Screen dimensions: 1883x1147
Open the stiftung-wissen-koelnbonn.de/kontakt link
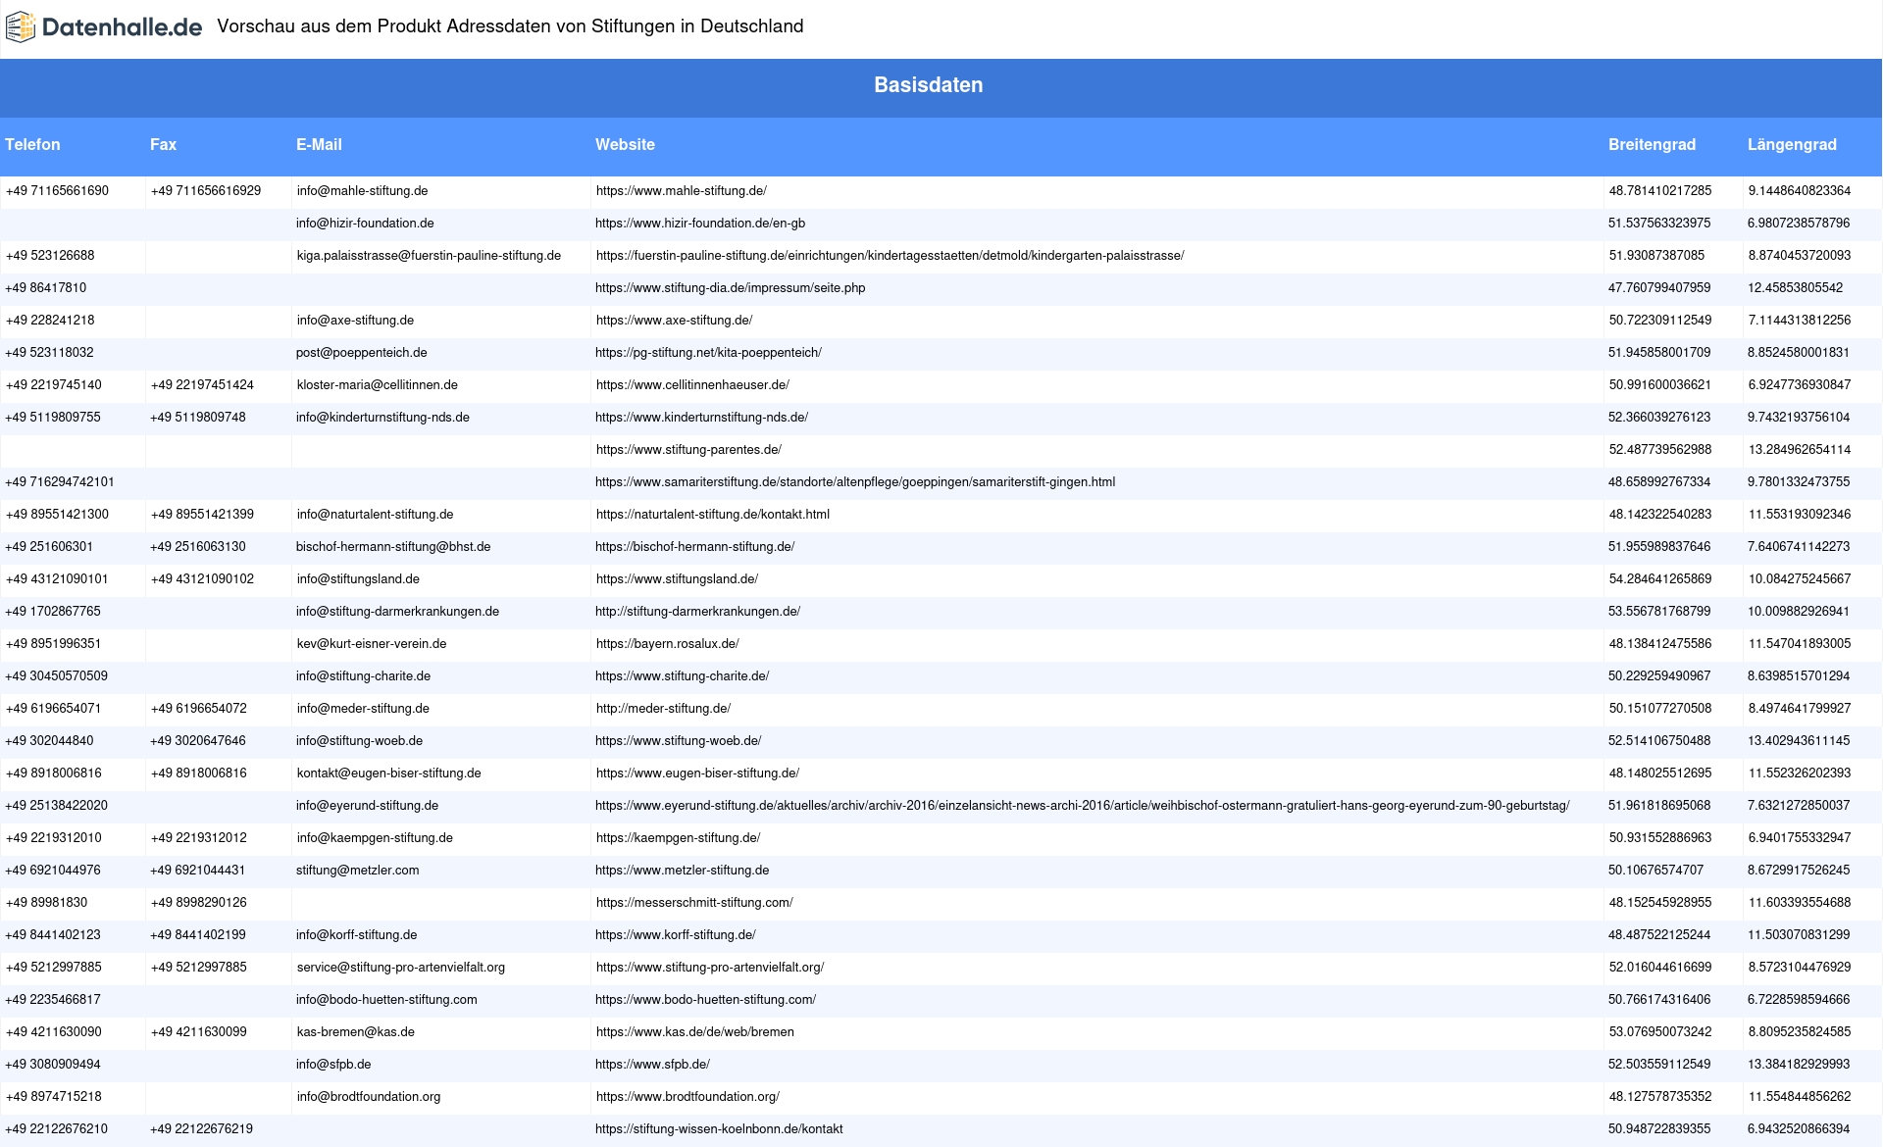[x=719, y=1129]
